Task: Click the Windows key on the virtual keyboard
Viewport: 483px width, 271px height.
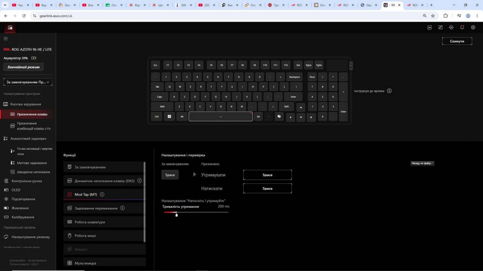Action: pos(169,117)
